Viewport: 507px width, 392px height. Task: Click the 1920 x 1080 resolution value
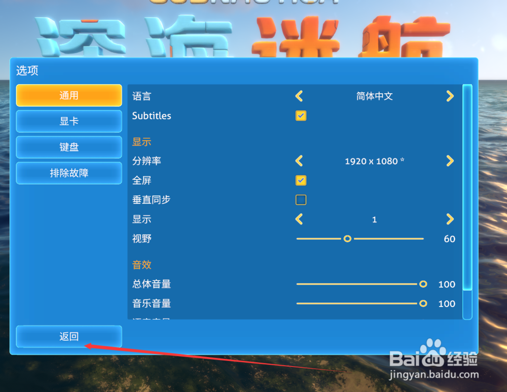click(x=375, y=161)
